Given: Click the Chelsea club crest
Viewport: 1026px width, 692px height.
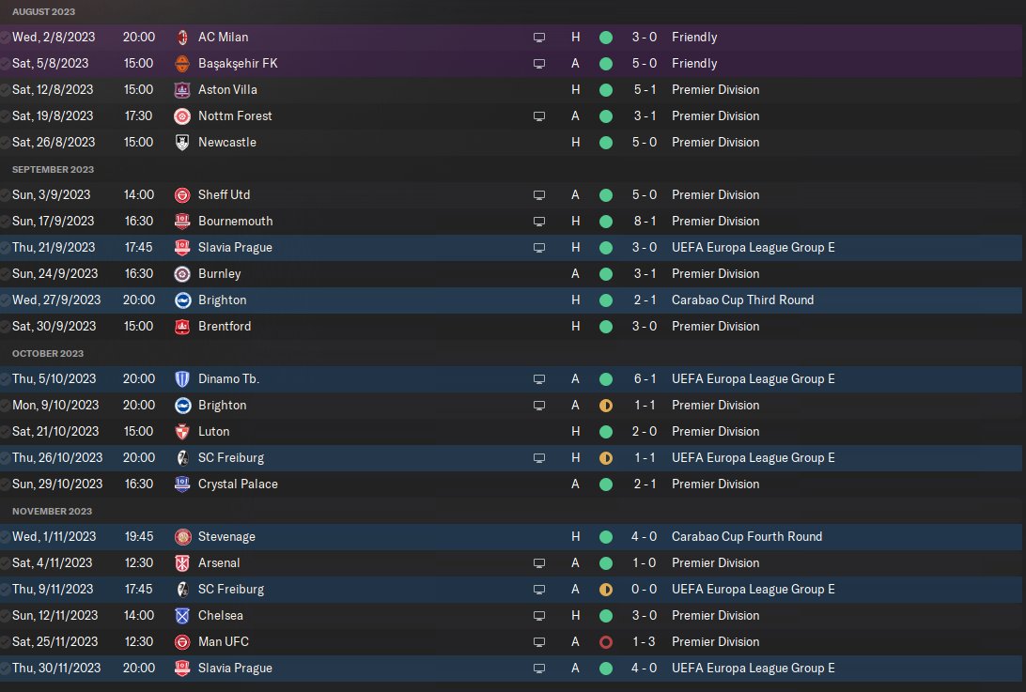Looking at the screenshot, I should coord(182,615).
